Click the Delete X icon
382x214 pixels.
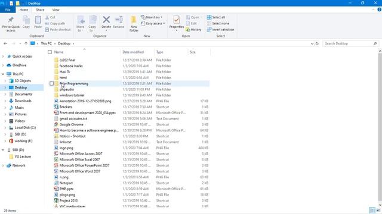[x=106, y=20]
